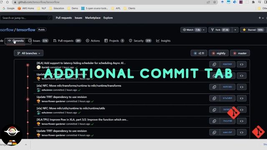The image size is (267, 150).
Task: Focus the Search or jump to field
Action: pyautogui.click(x=26, y=18)
